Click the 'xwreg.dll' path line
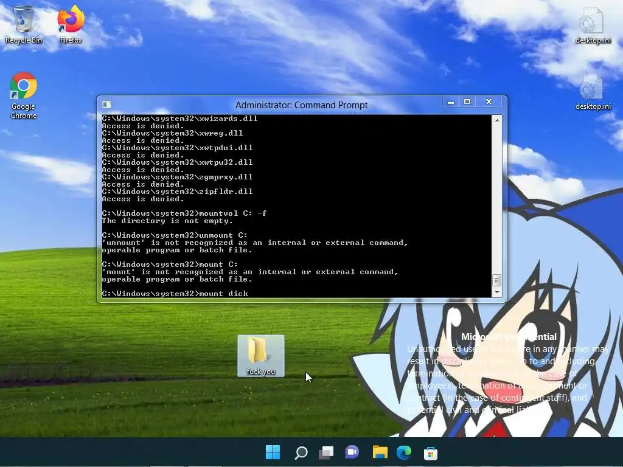This screenshot has width=623, height=467. coord(172,133)
